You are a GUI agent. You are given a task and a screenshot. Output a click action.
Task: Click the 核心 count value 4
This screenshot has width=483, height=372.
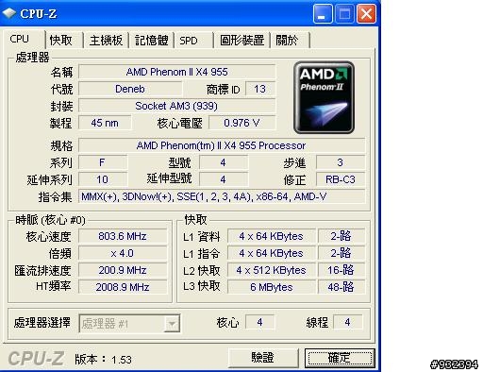point(259,322)
